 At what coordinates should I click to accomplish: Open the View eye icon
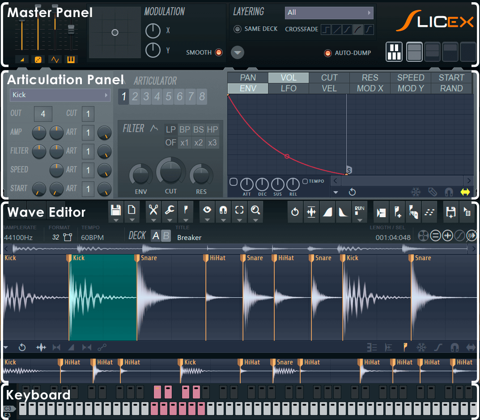(207, 210)
